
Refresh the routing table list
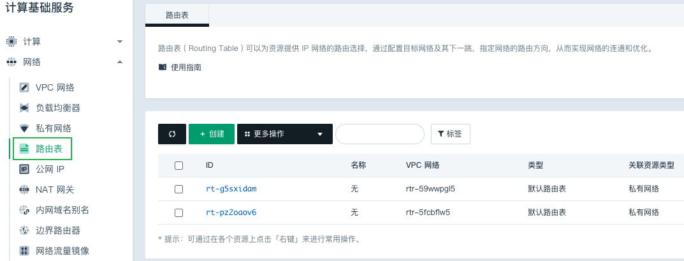pos(172,134)
